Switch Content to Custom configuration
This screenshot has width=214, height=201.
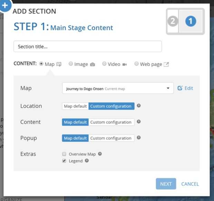[x=111, y=122]
